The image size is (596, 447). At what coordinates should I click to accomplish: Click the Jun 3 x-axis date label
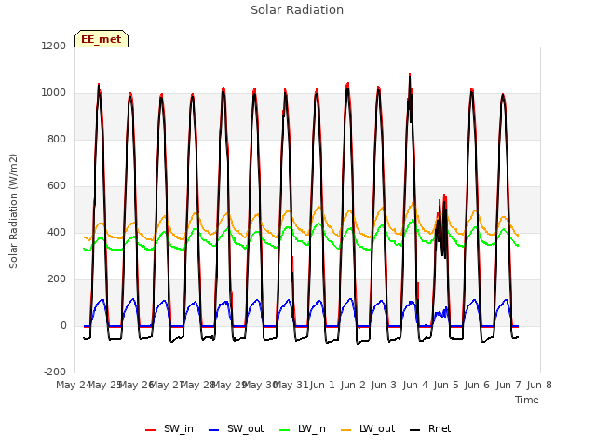(x=384, y=385)
